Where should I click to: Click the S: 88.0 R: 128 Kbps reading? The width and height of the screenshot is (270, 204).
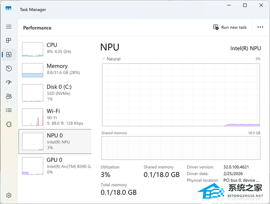pos(65,123)
